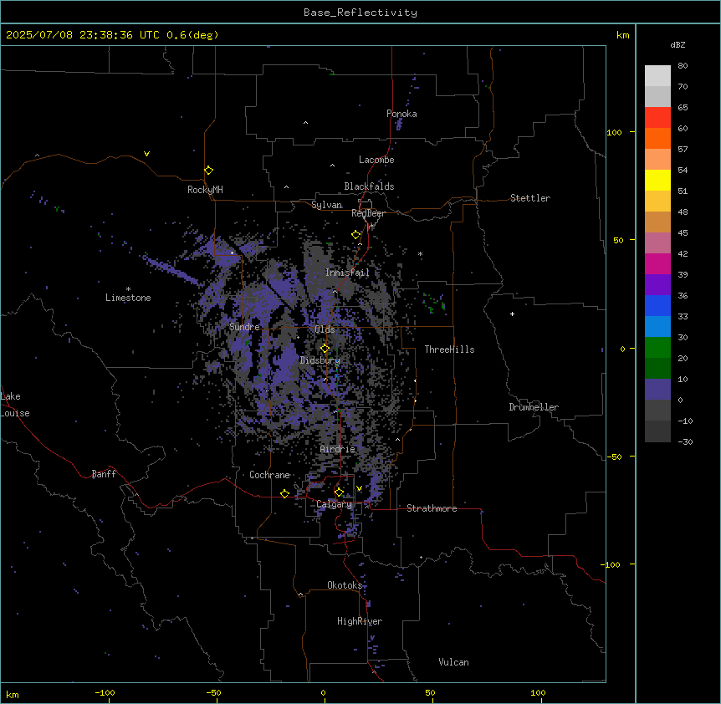This screenshot has height=704, width=721.
Task: Pick the bright green 20-30 dBZ legend swatch
Action: 657,348
